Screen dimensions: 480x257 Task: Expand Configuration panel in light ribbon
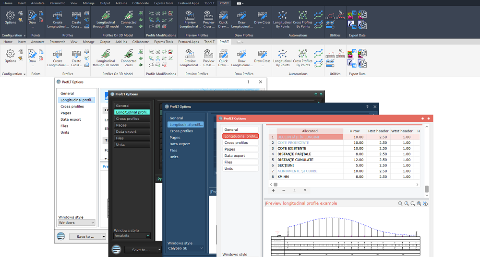24,74
